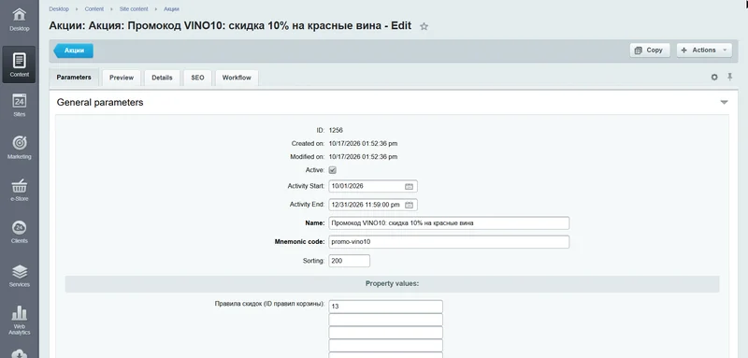
Task: Focus the discount rule field containing 13
Action: point(385,307)
